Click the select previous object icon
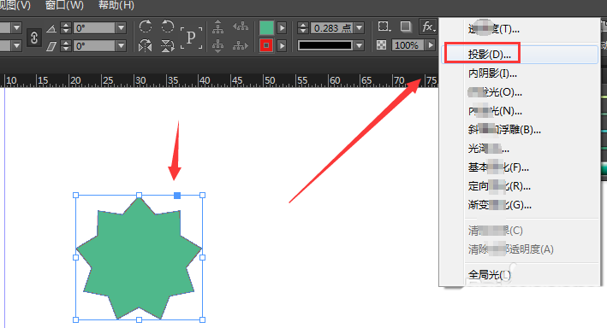Image resolution: width=607 pixels, height=328 pixels. click(x=241, y=26)
